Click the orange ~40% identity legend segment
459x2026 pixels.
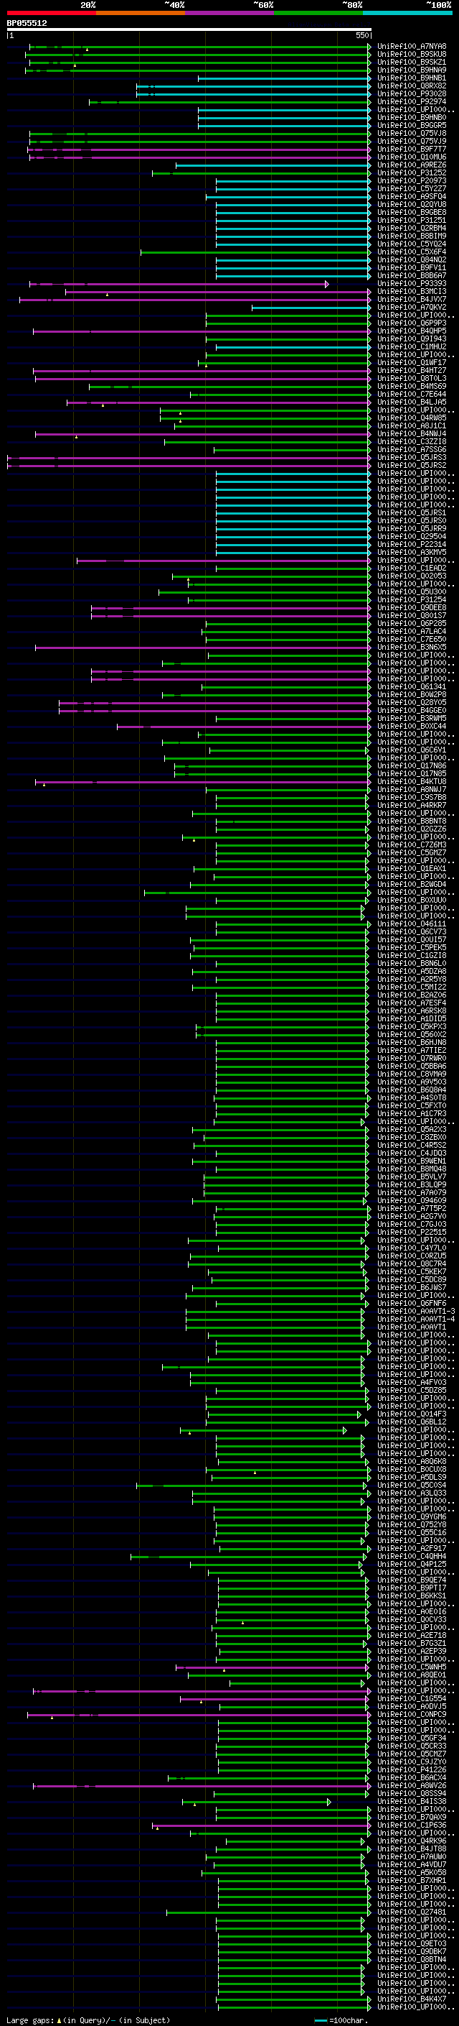141,13
